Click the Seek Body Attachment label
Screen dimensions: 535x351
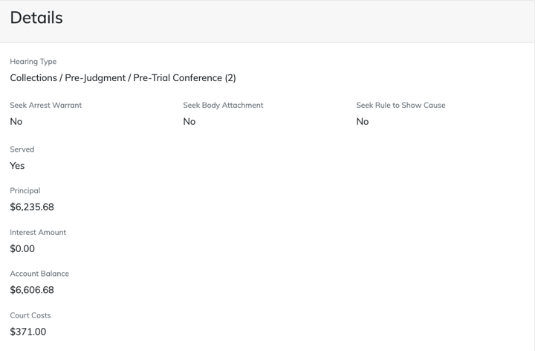tap(223, 106)
